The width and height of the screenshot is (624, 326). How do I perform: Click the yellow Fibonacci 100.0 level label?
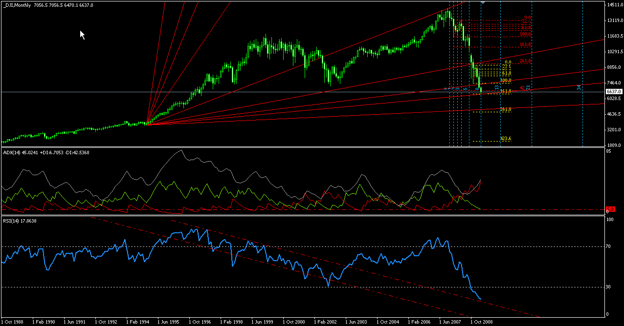point(506,81)
